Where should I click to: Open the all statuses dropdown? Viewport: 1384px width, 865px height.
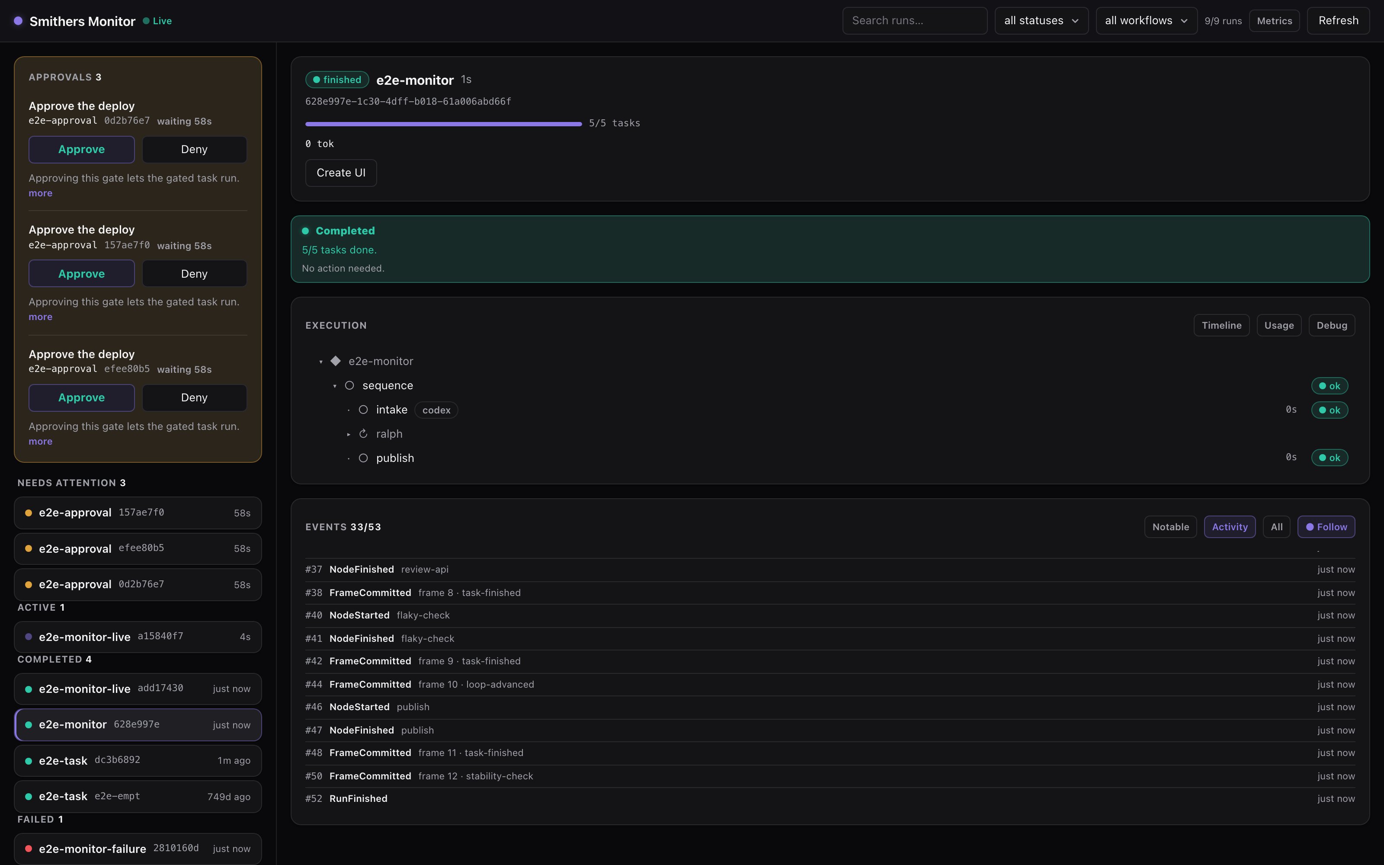click(1041, 21)
